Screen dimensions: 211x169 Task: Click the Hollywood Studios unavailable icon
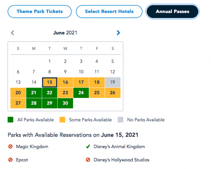click(88, 160)
